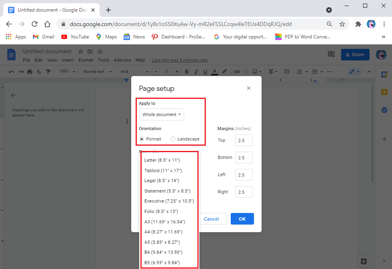Open the Add-ons menu
The height and width of the screenshot is (269, 392).
coord(122,60)
